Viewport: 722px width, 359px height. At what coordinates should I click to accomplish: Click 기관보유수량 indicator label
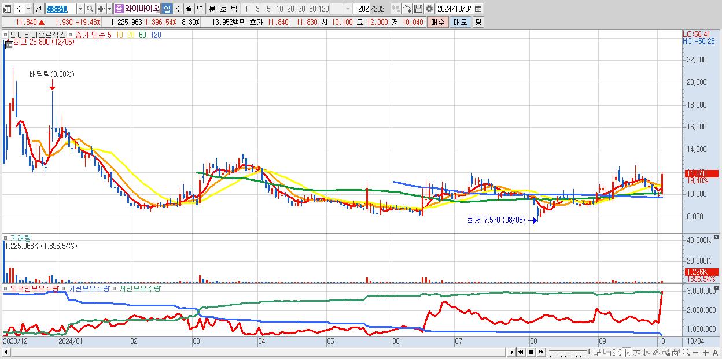point(89,288)
